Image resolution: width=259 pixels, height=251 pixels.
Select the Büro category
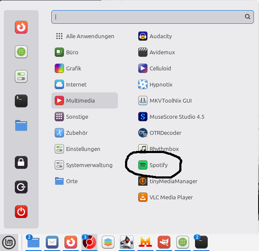(x=72, y=52)
